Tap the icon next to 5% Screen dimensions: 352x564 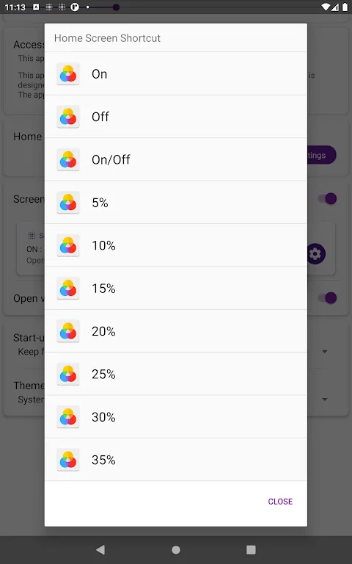68,203
